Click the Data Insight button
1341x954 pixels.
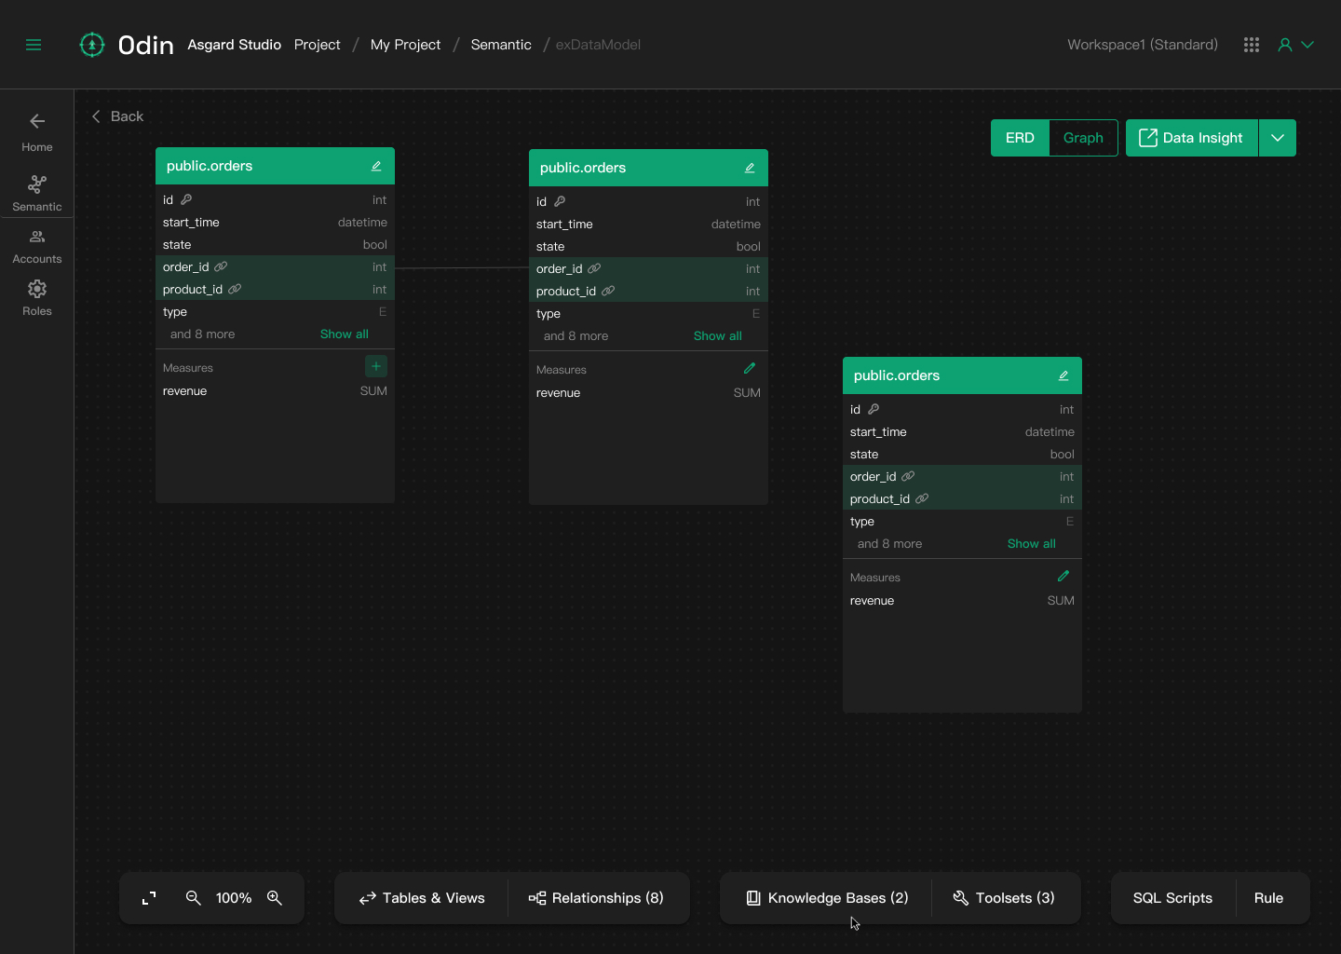pyautogui.click(x=1191, y=138)
